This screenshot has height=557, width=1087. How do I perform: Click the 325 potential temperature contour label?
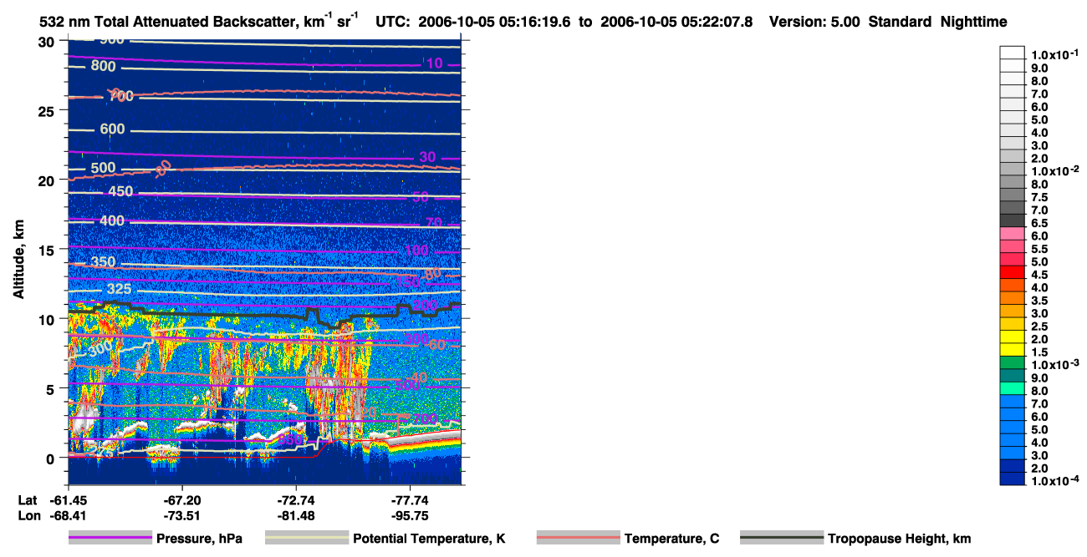tap(120, 289)
